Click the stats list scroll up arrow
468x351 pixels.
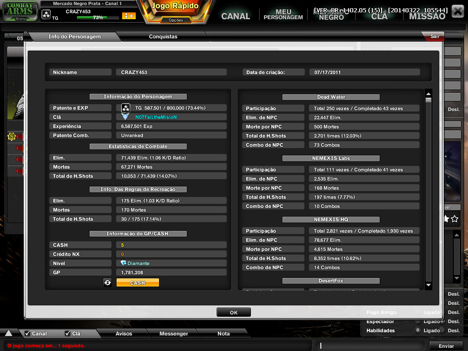pos(428,94)
